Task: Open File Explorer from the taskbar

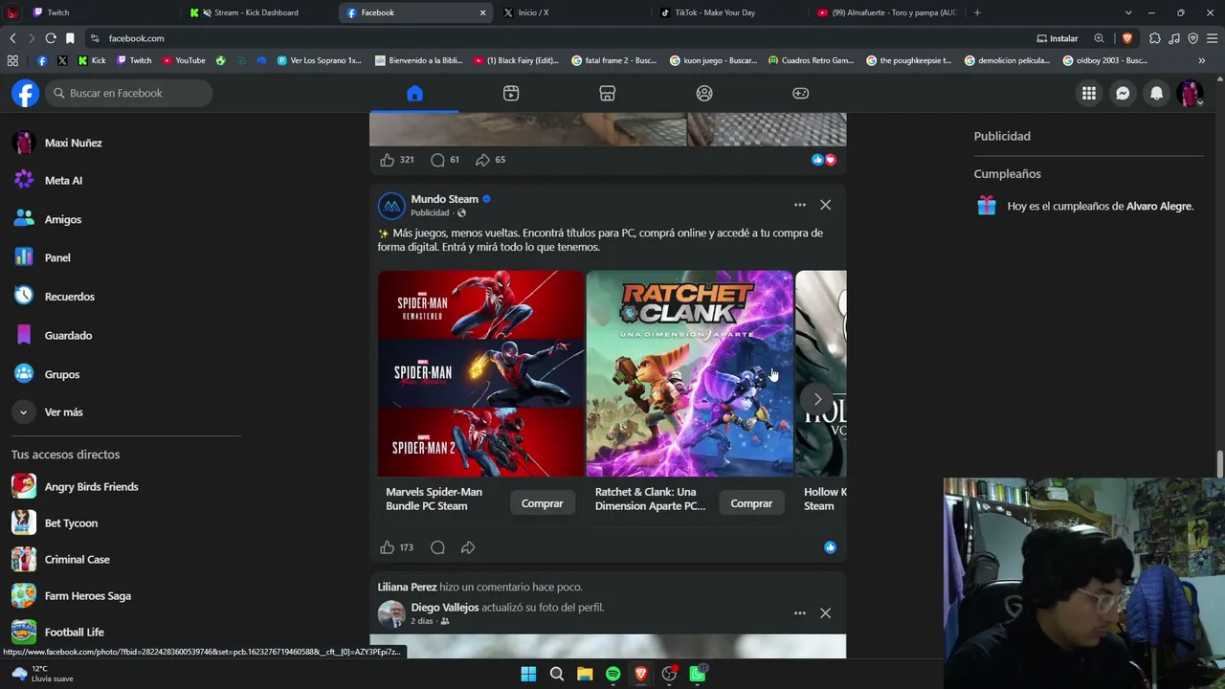Action: [585, 674]
